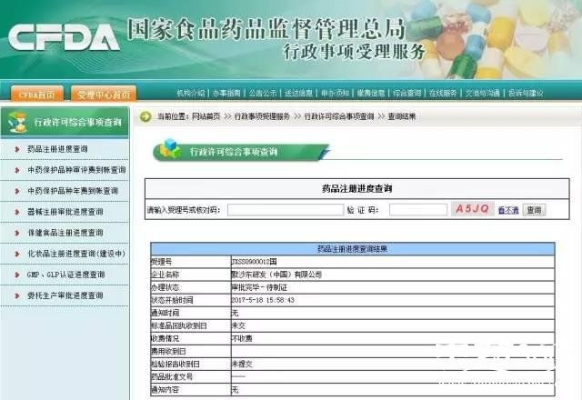Viewport: 582px width, 400px height.
Task: Click the CFDA logo in the header
Action: (64, 38)
